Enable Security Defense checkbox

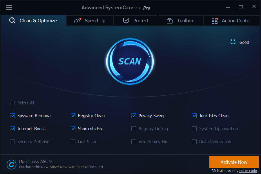tap(12, 142)
